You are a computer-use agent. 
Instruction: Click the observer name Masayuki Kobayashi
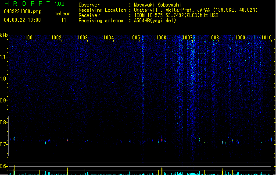pyautogui.click(x=158, y=5)
